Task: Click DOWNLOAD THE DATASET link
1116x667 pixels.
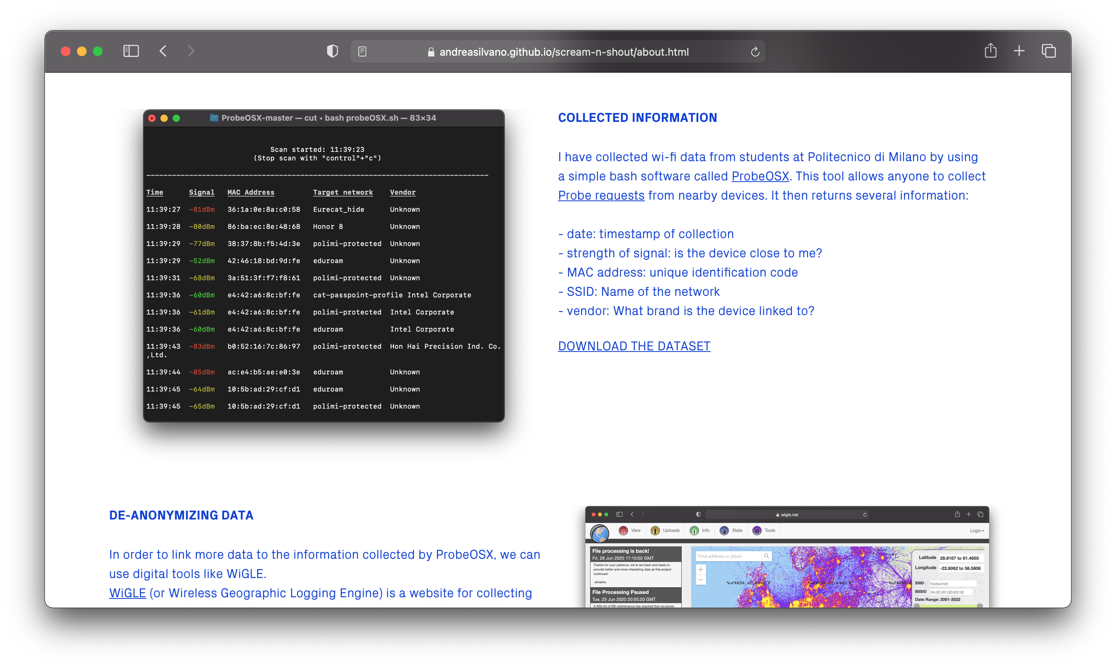Action: 634,346
